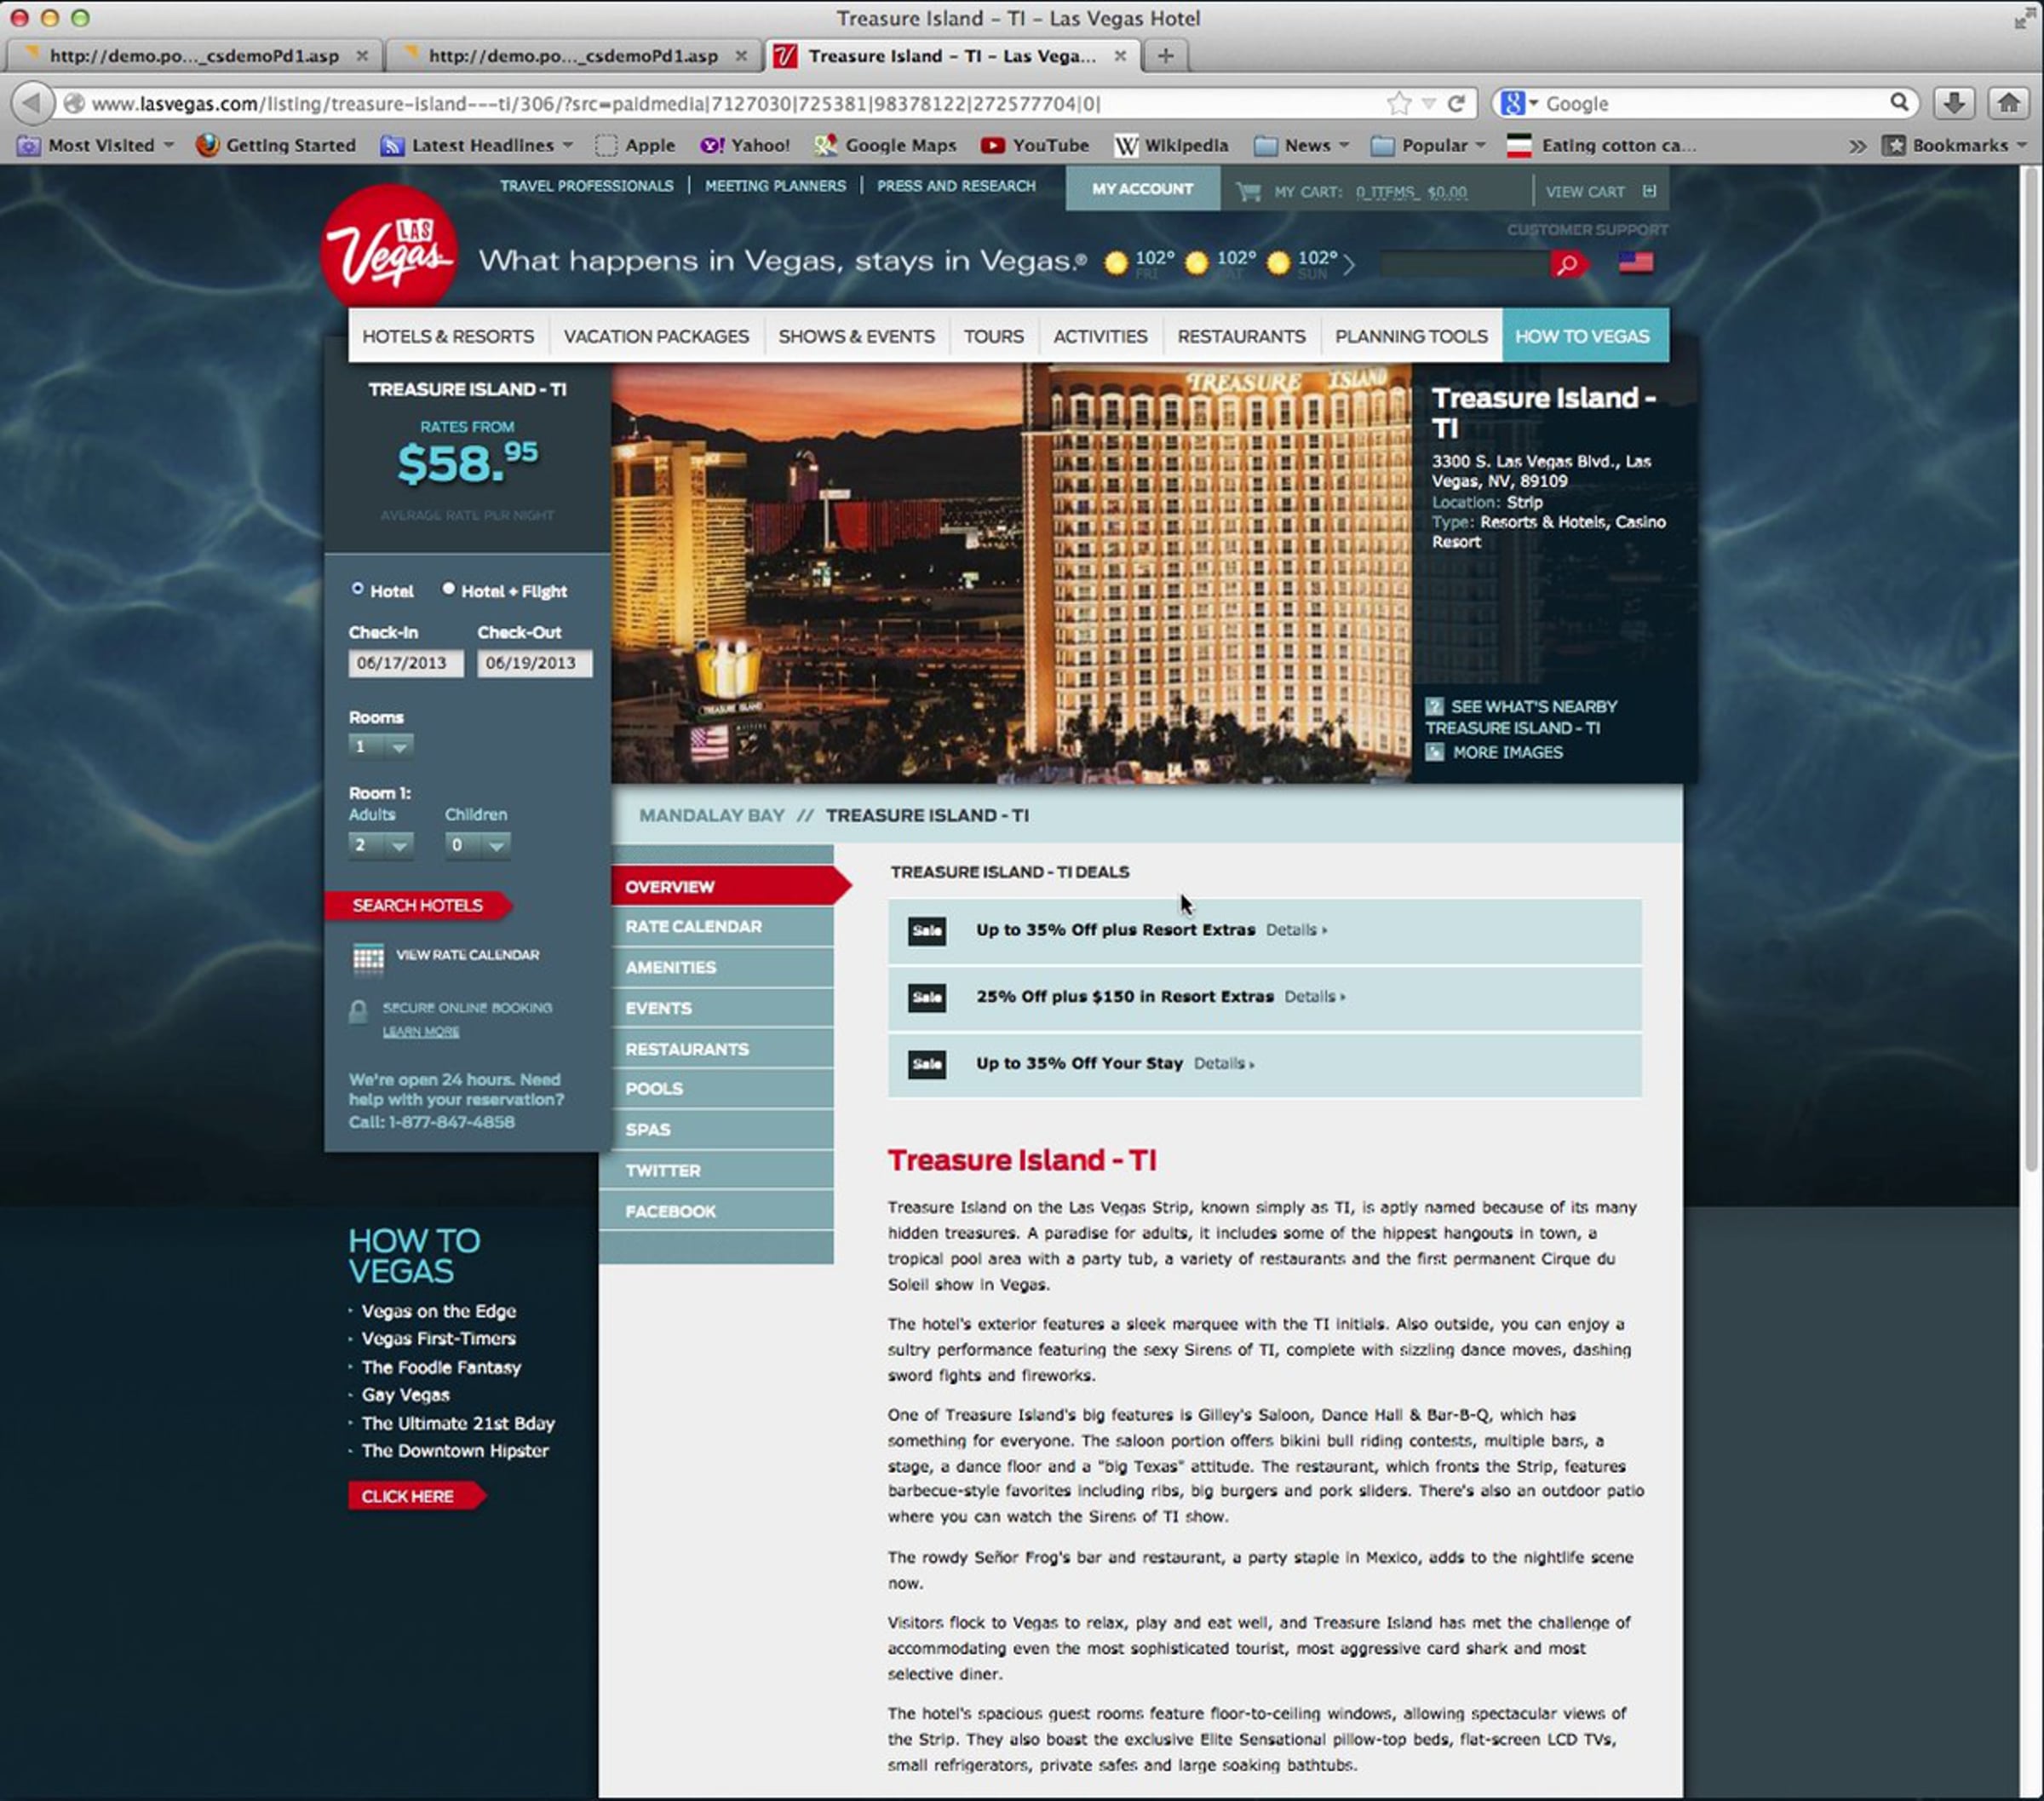This screenshot has width=2044, height=1801.
Task: Select the Hotel + Flight radio option
Action: point(449,590)
